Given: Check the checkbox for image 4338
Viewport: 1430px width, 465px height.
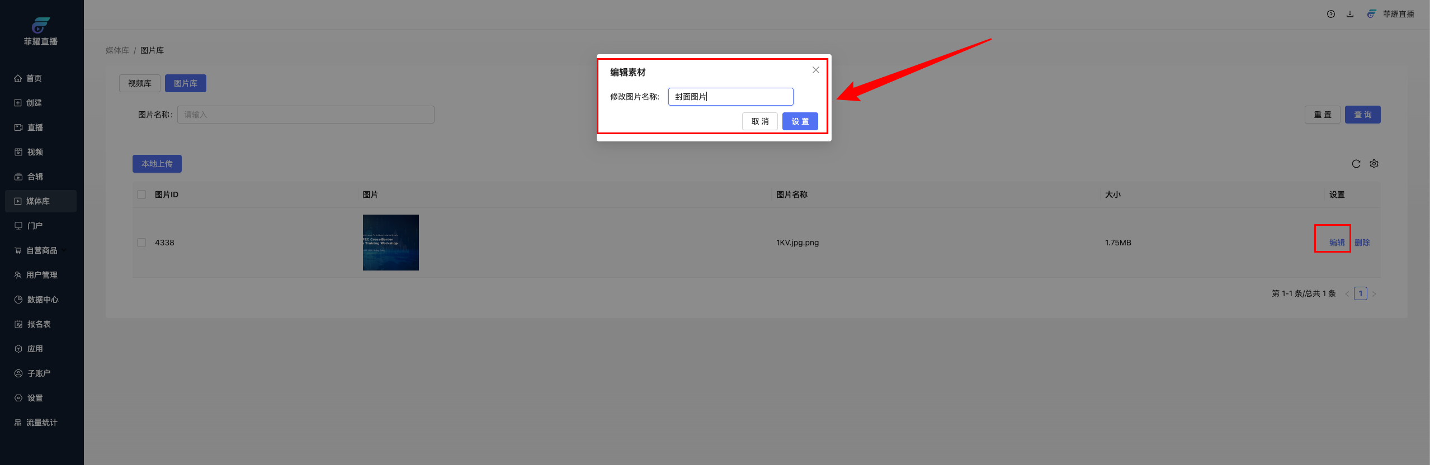Looking at the screenshot, I should tap(141, 243).
